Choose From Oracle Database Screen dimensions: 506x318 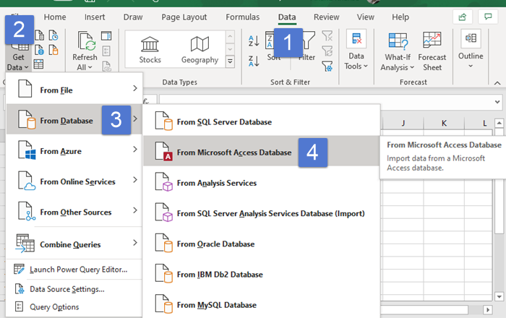[262, 243]
